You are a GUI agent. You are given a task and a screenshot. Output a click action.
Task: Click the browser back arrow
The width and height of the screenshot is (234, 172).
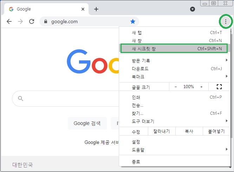pos(9,22)
